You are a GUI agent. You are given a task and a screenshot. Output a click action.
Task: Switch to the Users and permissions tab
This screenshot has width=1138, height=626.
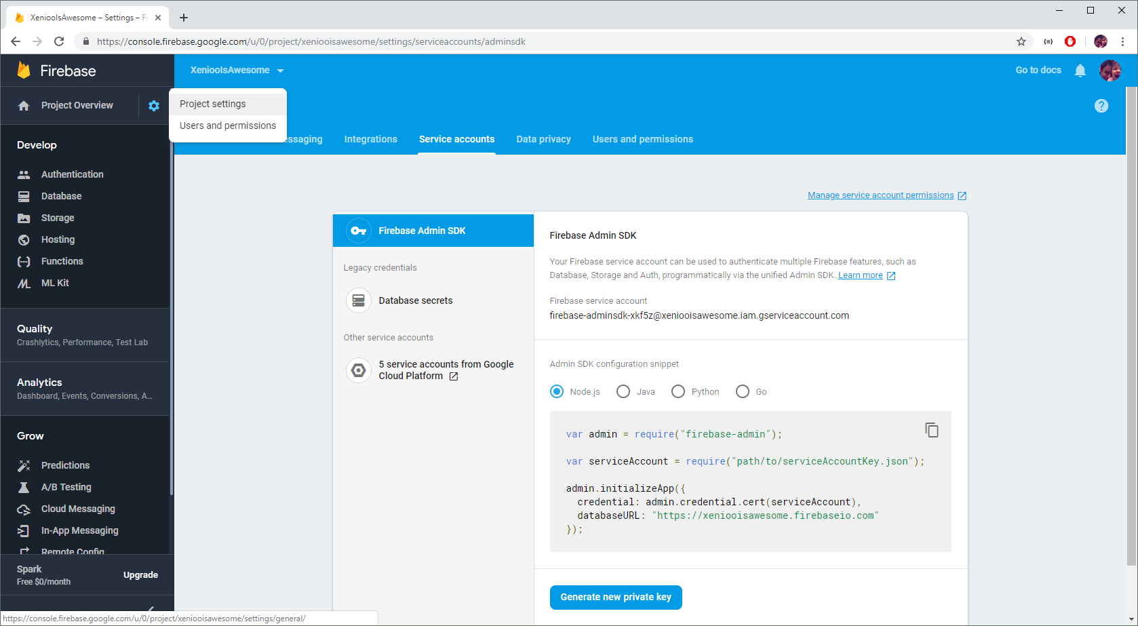tap(643, 139)
